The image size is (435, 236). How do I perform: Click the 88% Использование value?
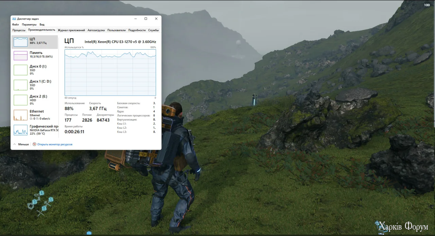69,108
